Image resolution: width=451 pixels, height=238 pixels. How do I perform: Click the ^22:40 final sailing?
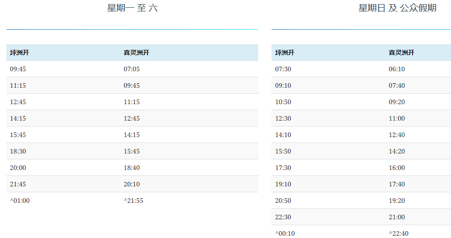pos(398,233)
